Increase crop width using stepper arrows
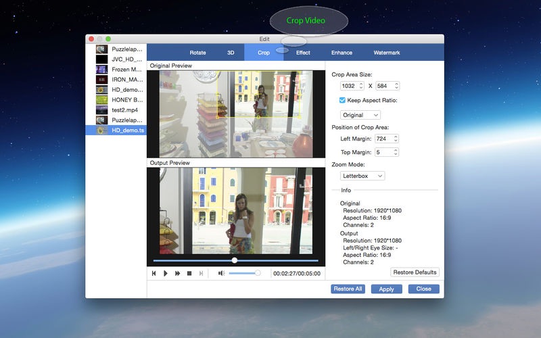This screenshot has height=338, width=541. tap(361, 84)
